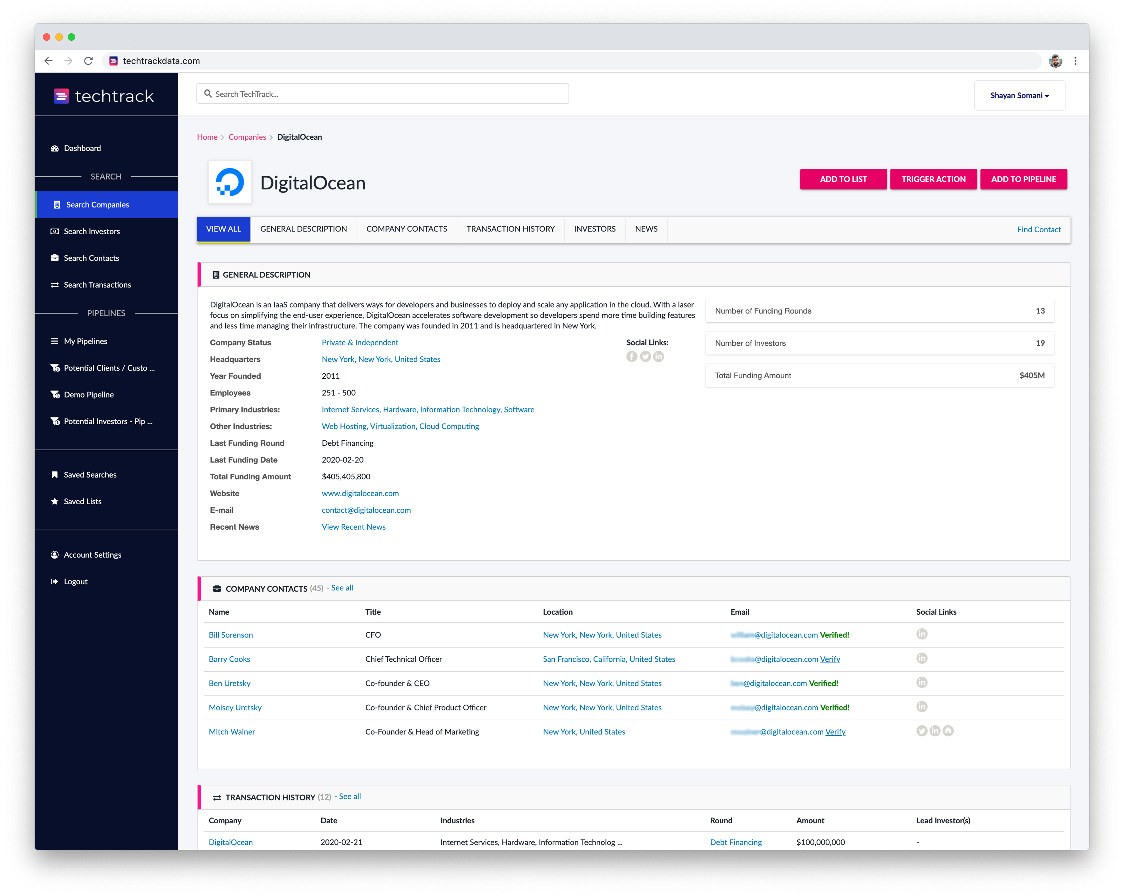
Task: Expand the Shayan Somani user dropdown
Action: point(1019,95)
